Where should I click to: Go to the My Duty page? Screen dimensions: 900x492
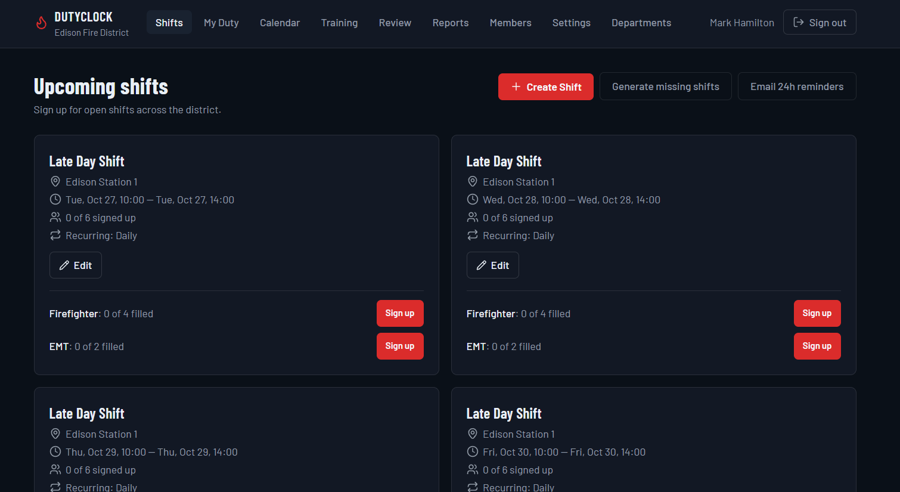coord(221,23)
